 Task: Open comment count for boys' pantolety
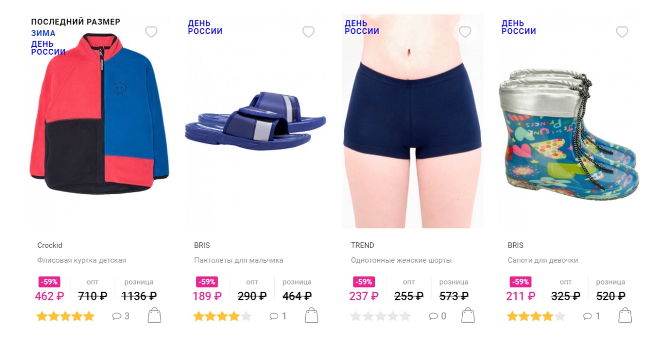[278, 316]
